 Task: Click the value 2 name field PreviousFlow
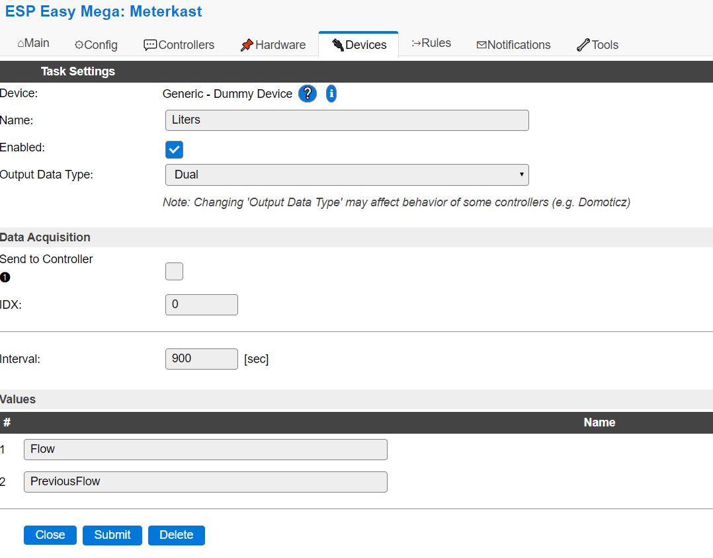click(206, 482)
